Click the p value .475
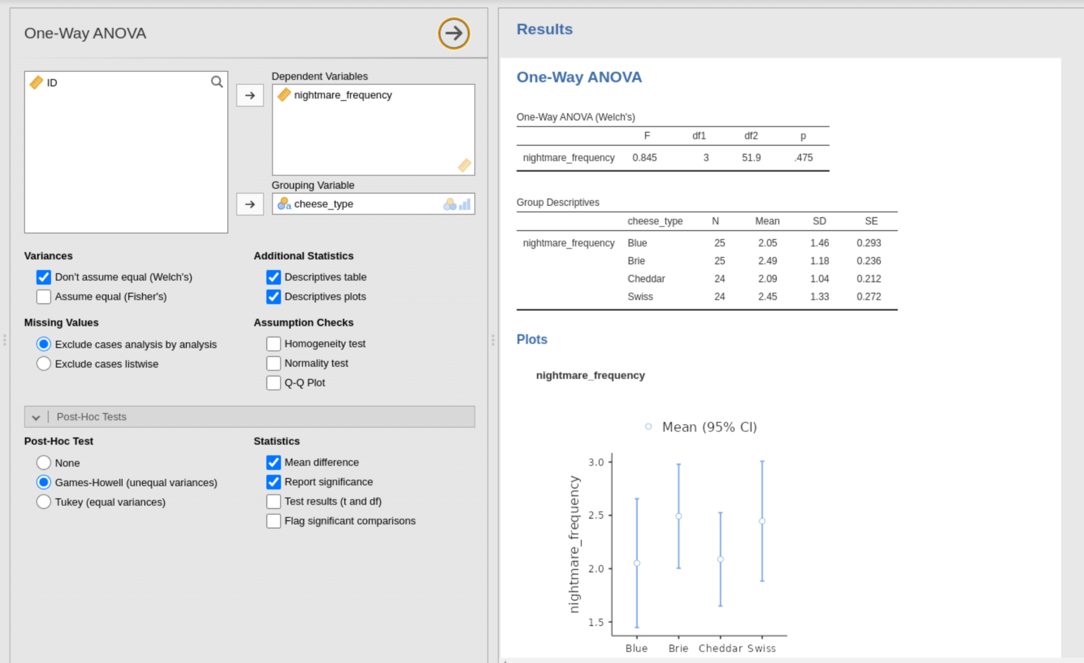The image size is (1084, 663). (x=803, y=158)
